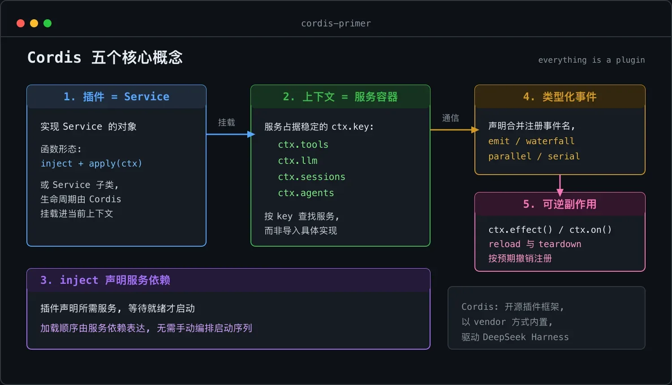Click the text '服务占据稳定的 ctx.key:'
672x385 pixels.
click(x=319, y=127)
